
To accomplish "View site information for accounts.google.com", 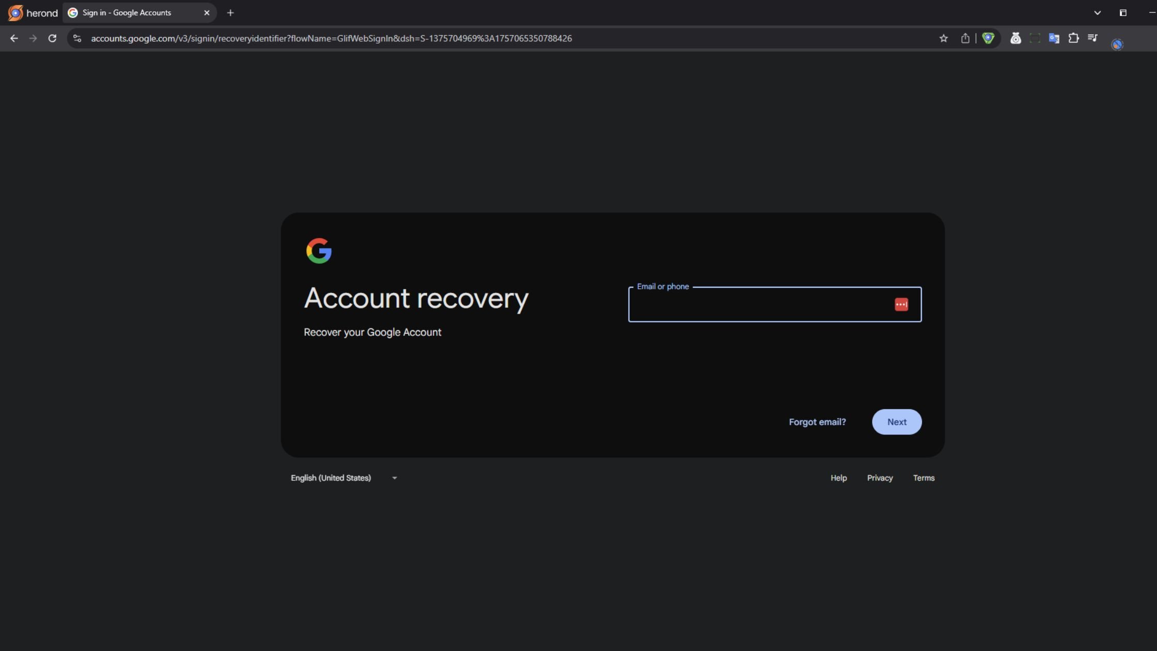I will pos(77,38).
